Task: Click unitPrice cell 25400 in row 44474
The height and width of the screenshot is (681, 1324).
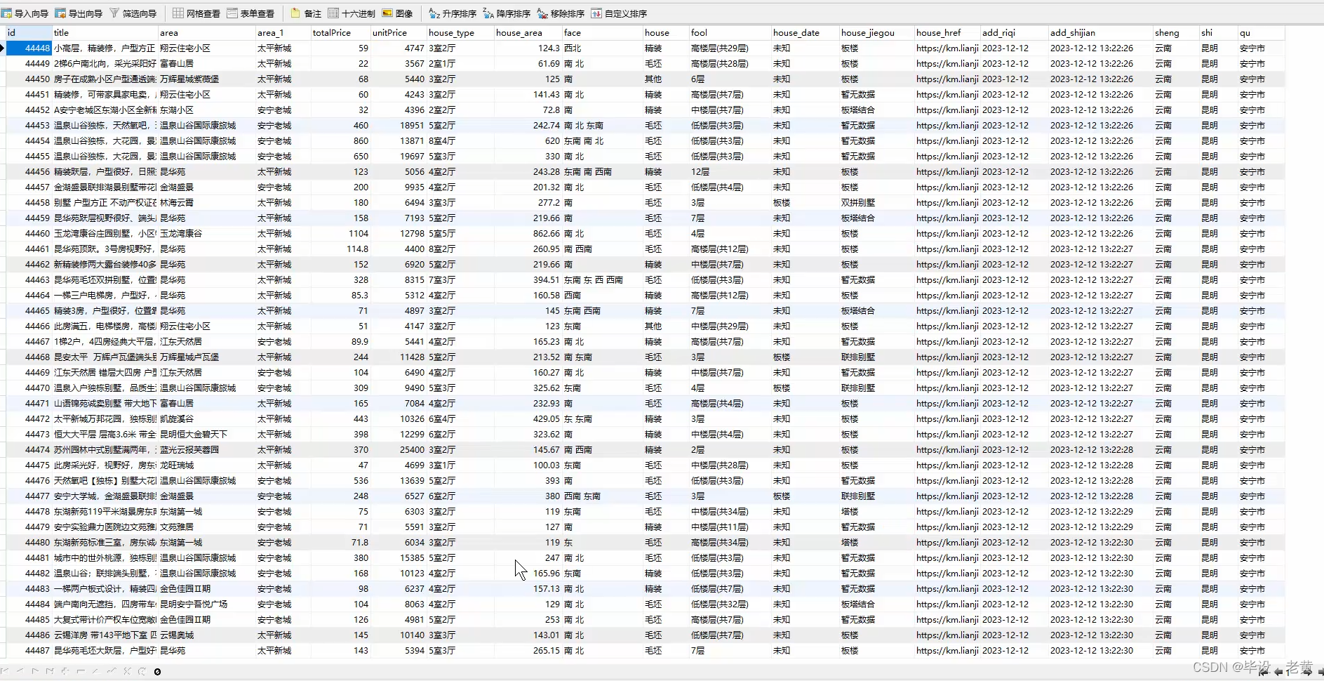Action: point(399,450)
